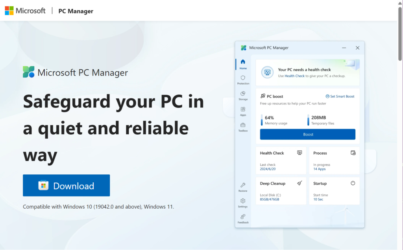Click the Health Check card monitor icon

coord(299,153)
